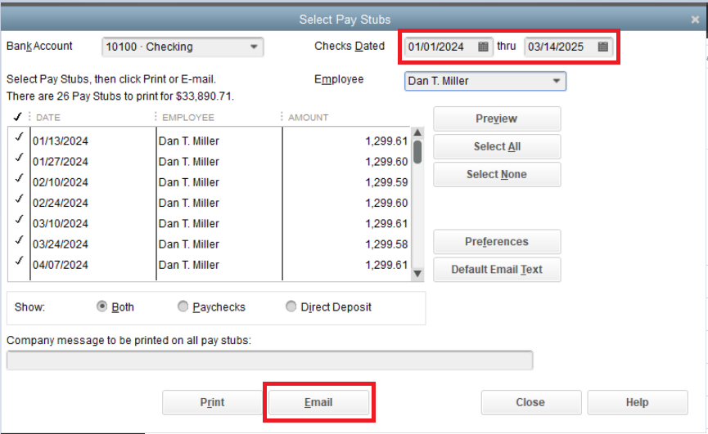Uncheck the 03/24/2024 pay stub
This screenshot has height=434, width=708.
pyautogui.click(x=19, y=240)
